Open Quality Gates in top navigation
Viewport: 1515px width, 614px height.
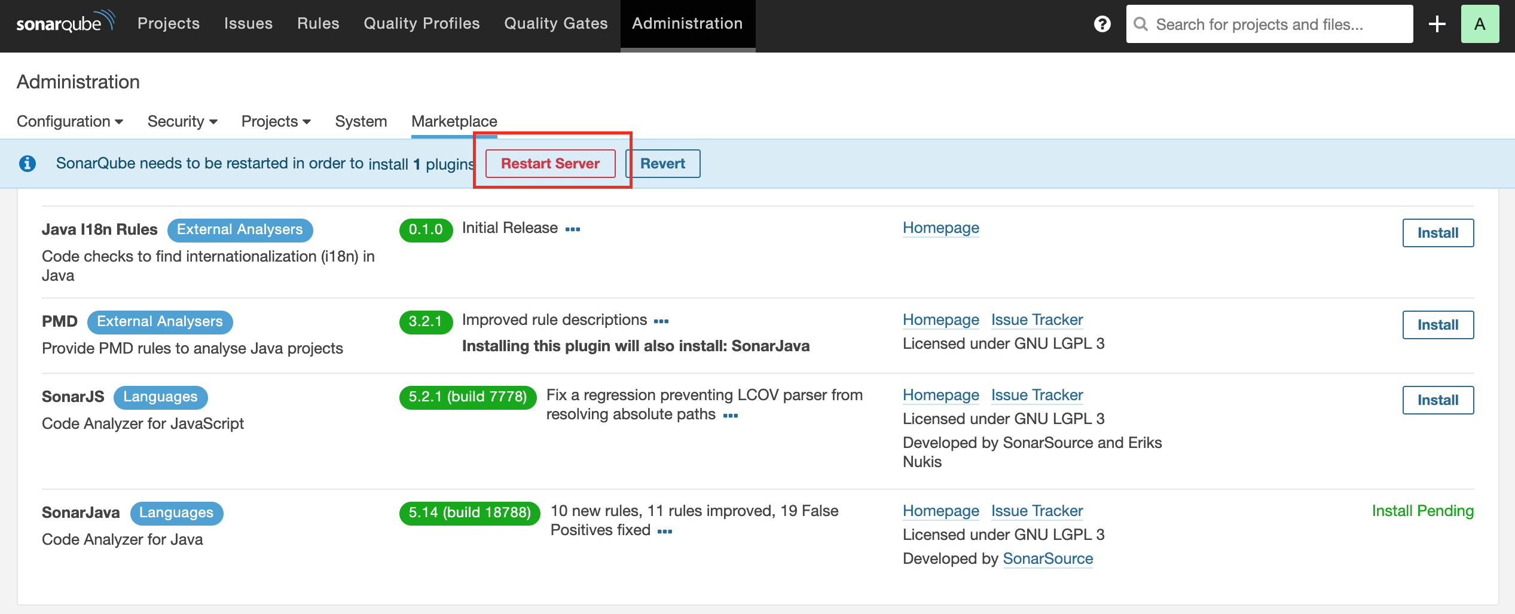[556, 23]
